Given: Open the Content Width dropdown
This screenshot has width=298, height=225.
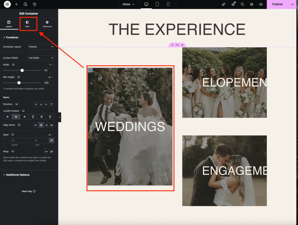Looking at the screenshot, I should [41, 58].
